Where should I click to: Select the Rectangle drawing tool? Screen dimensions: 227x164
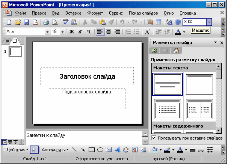tap(92, 150)
